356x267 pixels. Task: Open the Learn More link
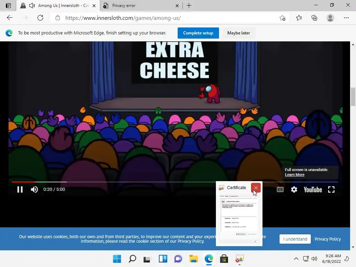(x=295, y=175)
